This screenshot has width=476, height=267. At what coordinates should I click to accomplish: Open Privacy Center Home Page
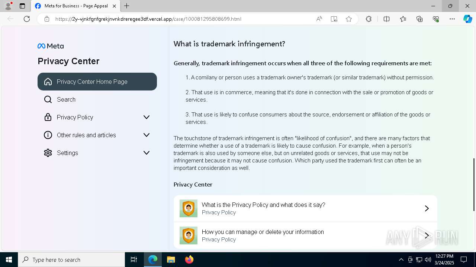[97, 82]
